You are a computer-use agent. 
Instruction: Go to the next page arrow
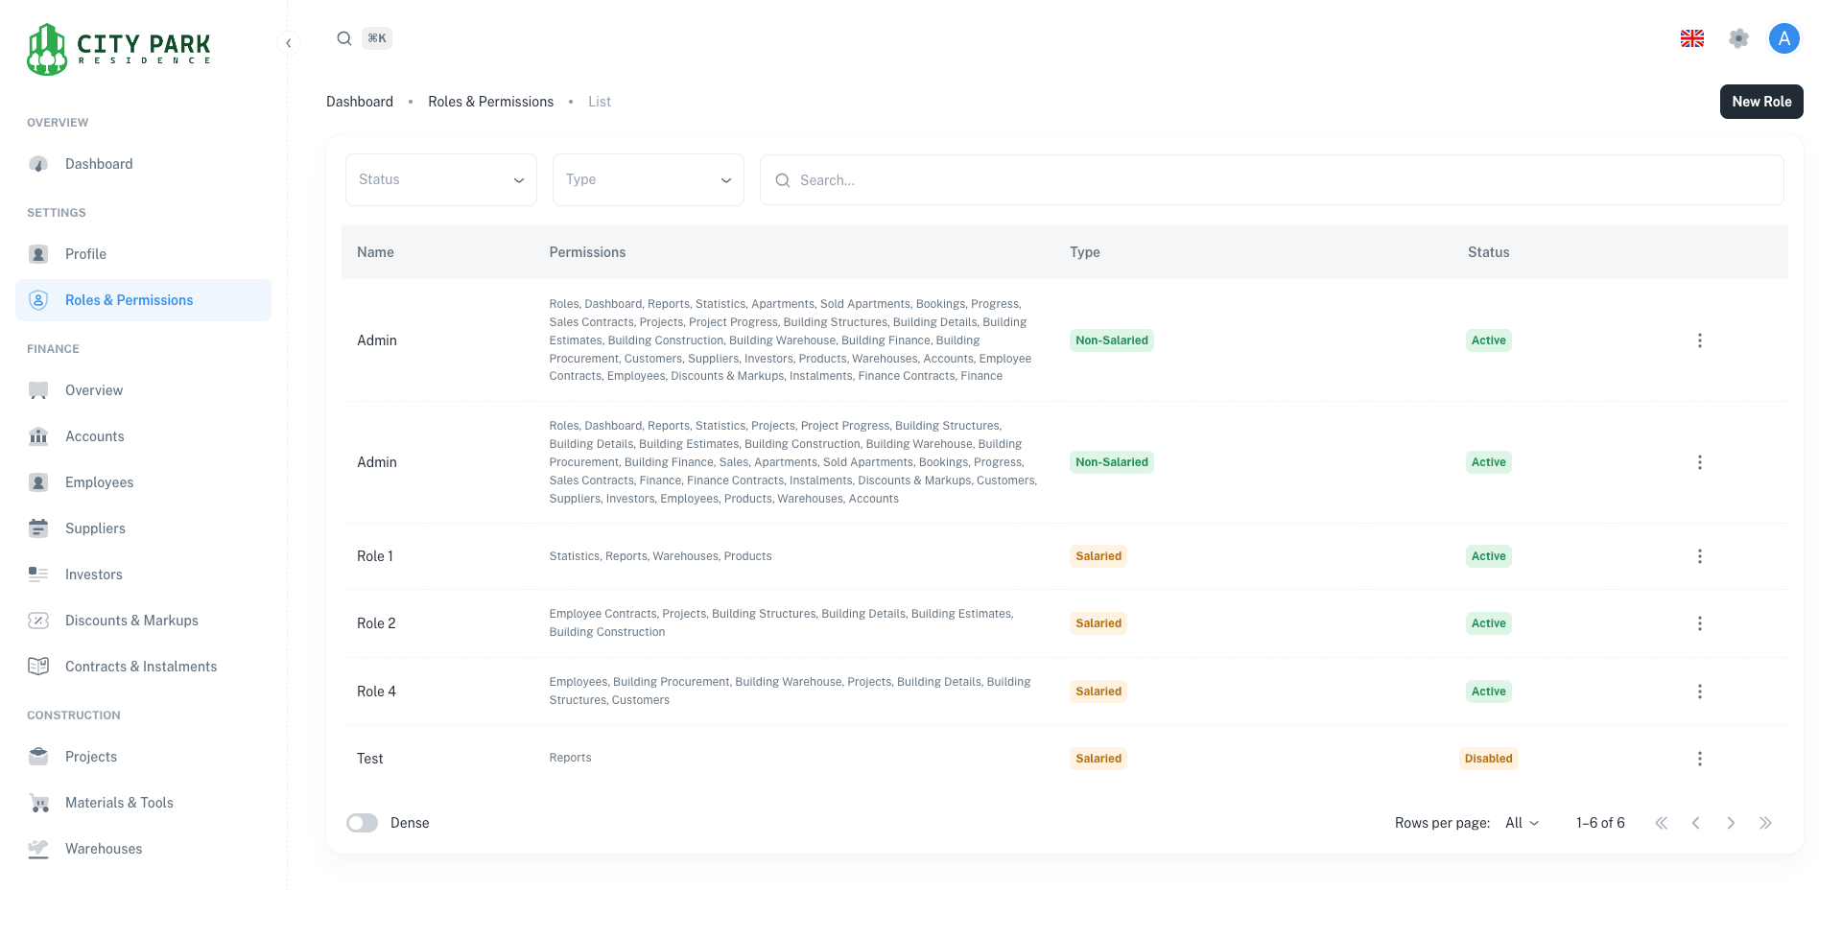pyautogui.click(x=1731, y=823)
